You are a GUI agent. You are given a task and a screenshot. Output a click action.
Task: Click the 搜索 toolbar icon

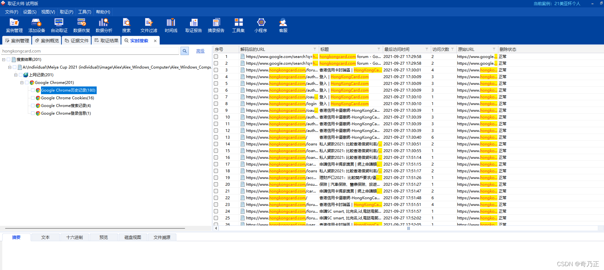tap(126, 25)
